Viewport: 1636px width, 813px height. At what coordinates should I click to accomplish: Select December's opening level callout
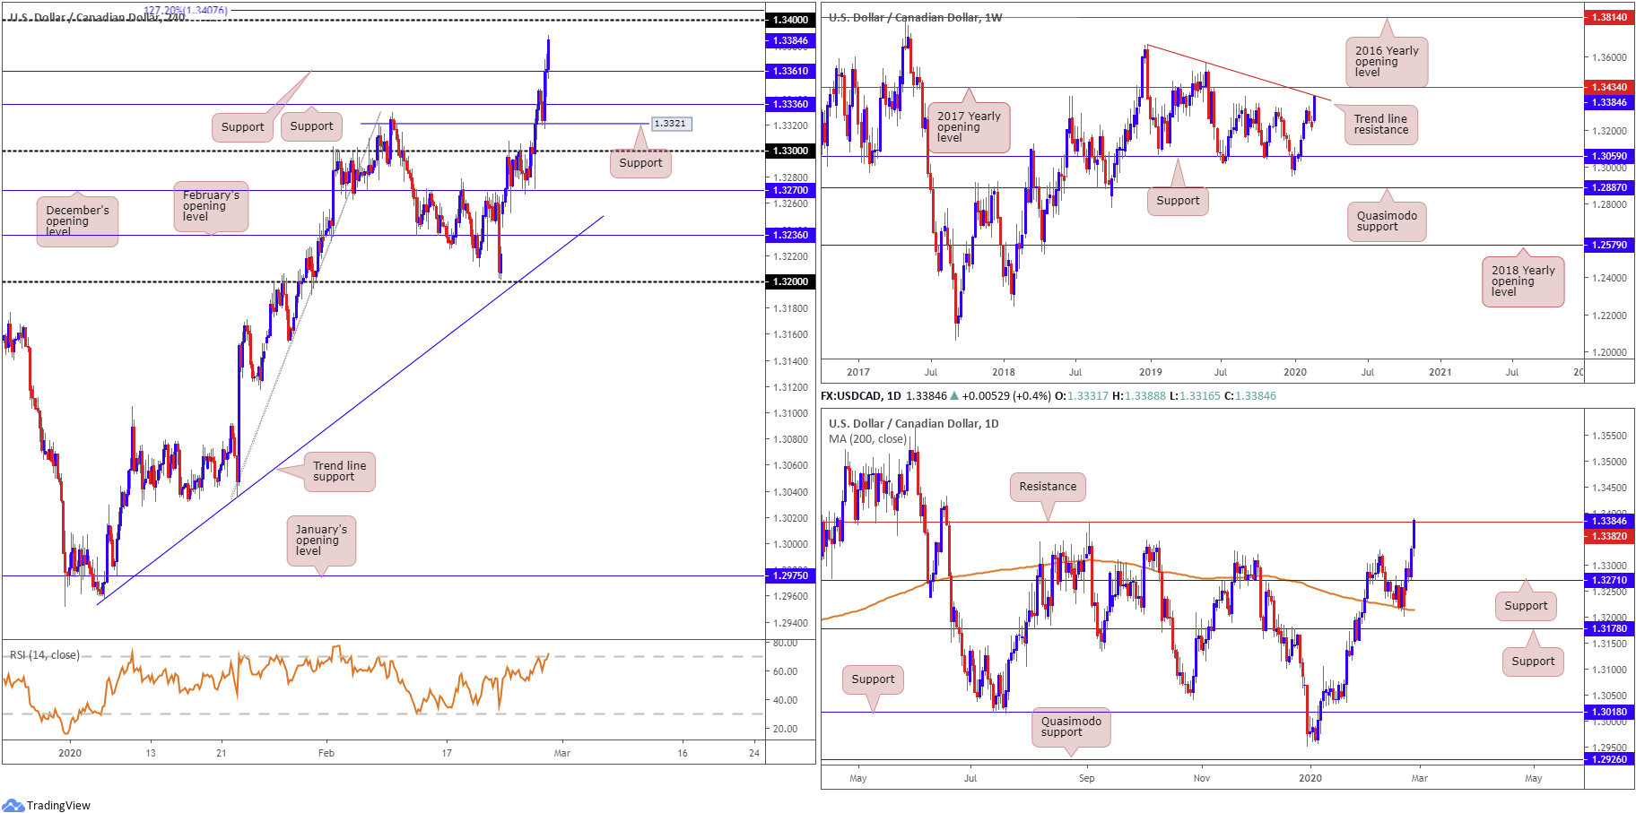(77, 221)
